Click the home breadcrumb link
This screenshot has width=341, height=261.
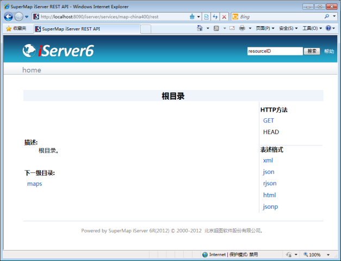32,70
